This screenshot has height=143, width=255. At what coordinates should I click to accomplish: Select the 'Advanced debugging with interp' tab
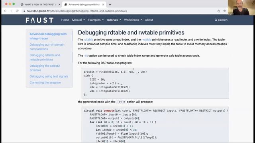[x=84, y=4]
